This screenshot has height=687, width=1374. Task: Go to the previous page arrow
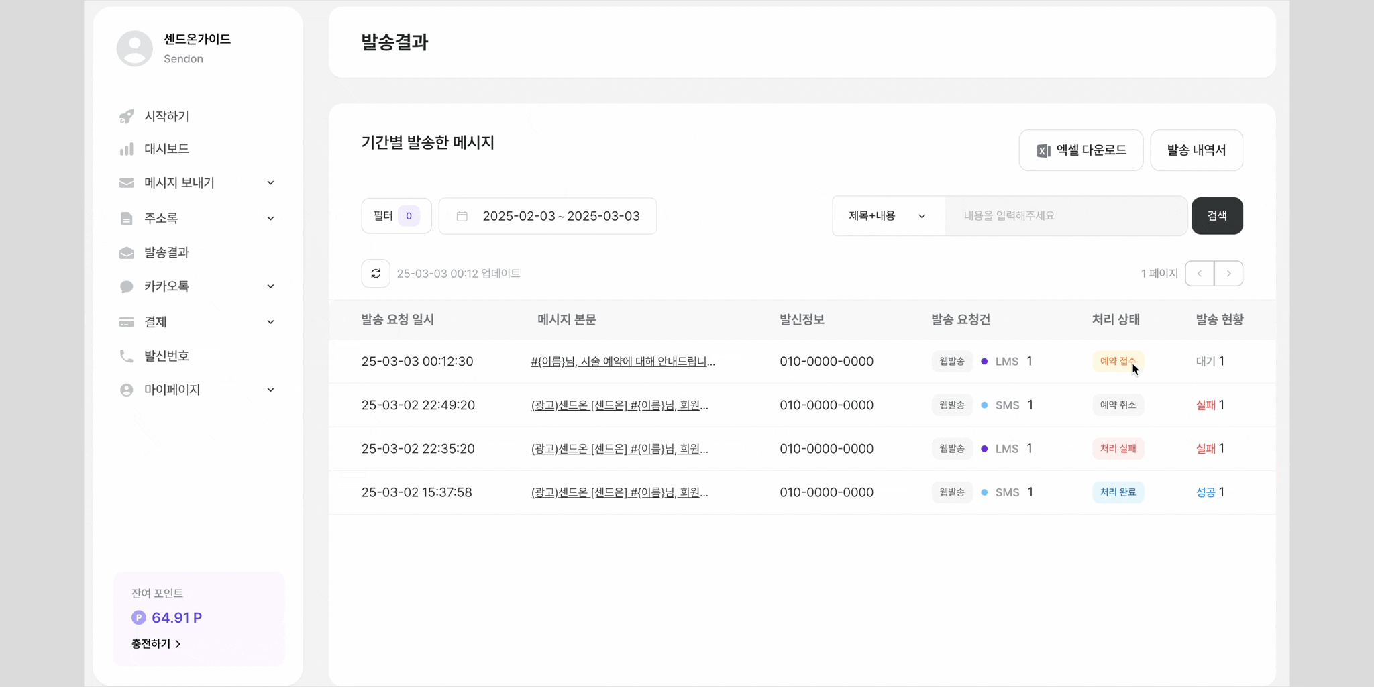click(1200, 274)
